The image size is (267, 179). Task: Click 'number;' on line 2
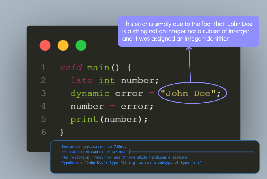140,80
